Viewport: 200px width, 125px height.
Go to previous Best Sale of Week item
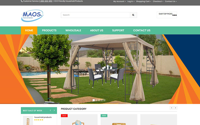[x=50, y=110]
